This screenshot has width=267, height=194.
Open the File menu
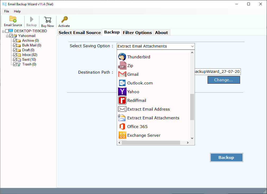click(x=7, y=11)
